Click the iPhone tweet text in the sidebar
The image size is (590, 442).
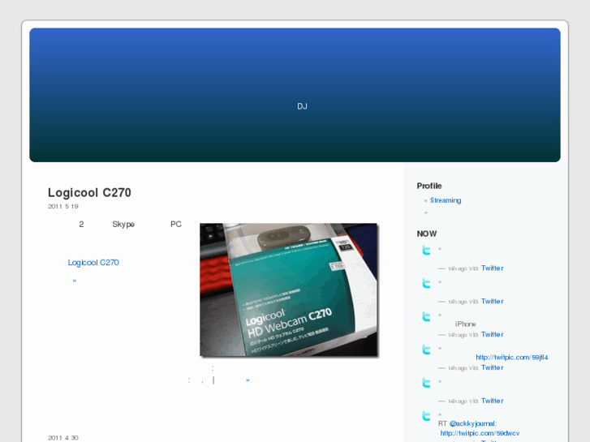[466, 324]
